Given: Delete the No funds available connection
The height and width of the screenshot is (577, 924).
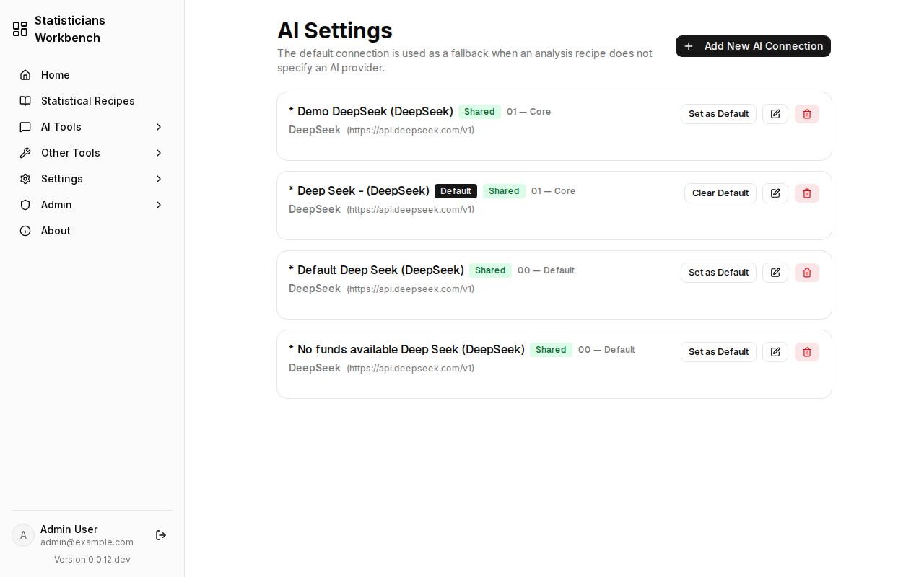Looking at the screenshot, I should 807,352.
